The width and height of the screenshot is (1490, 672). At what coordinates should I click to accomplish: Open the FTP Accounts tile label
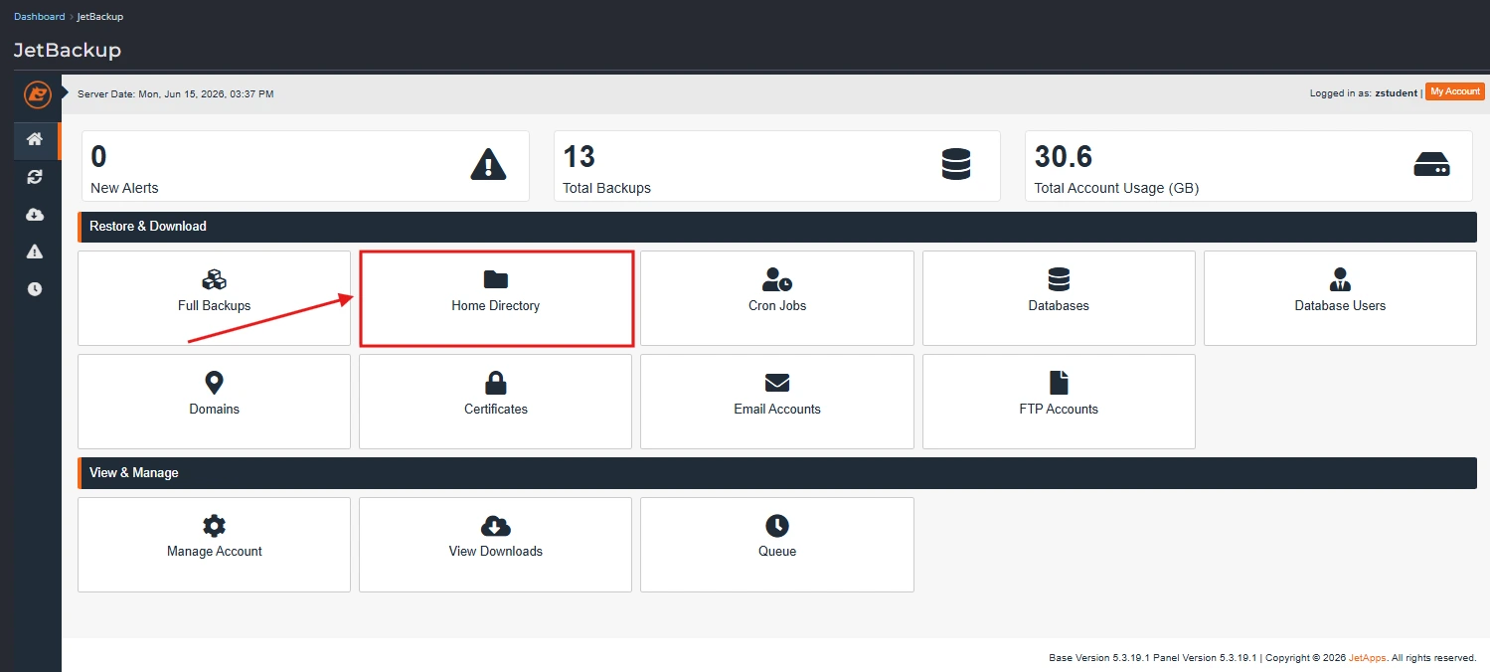click(1059, 410)
